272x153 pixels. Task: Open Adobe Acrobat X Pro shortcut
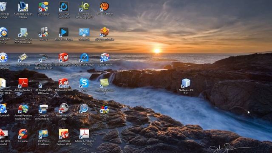pyautogui.click(x=84, y=134)
